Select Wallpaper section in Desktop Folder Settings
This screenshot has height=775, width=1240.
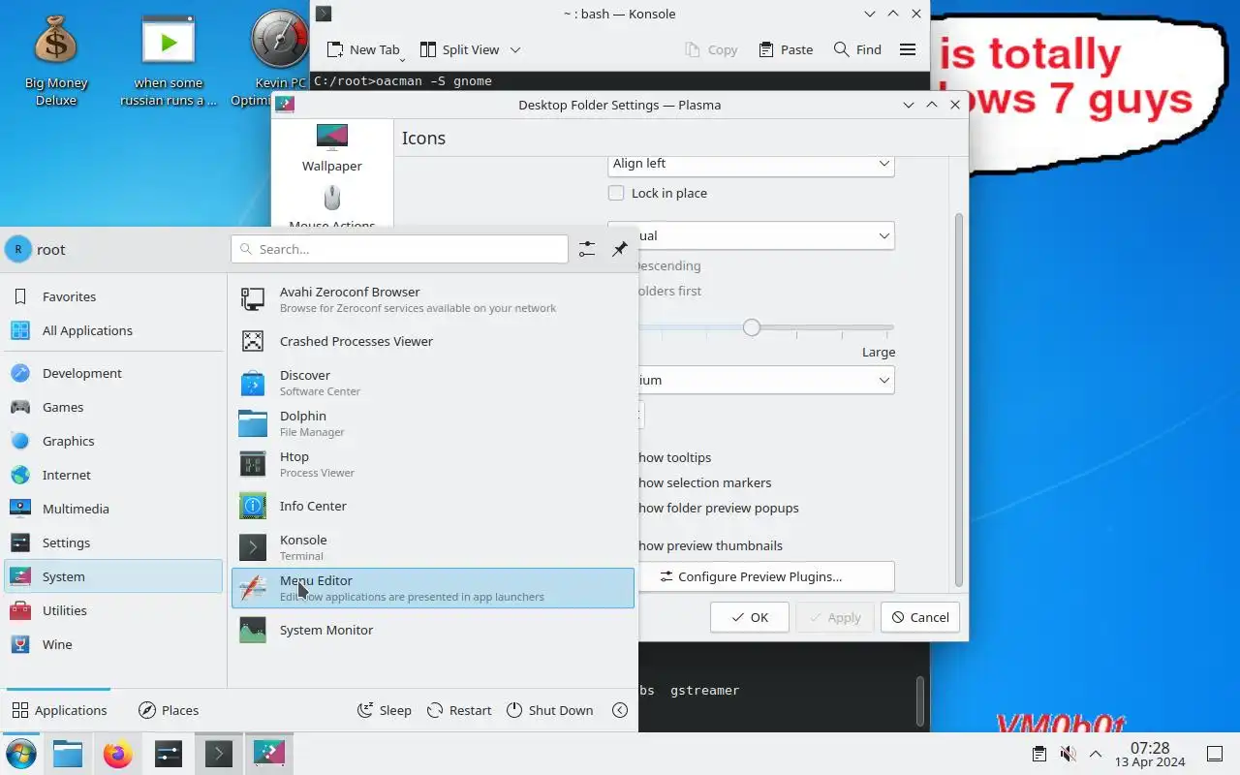click(x=332, y=148)
